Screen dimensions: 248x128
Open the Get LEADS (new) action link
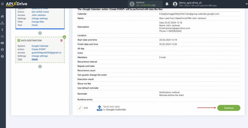tap(40, 12)
